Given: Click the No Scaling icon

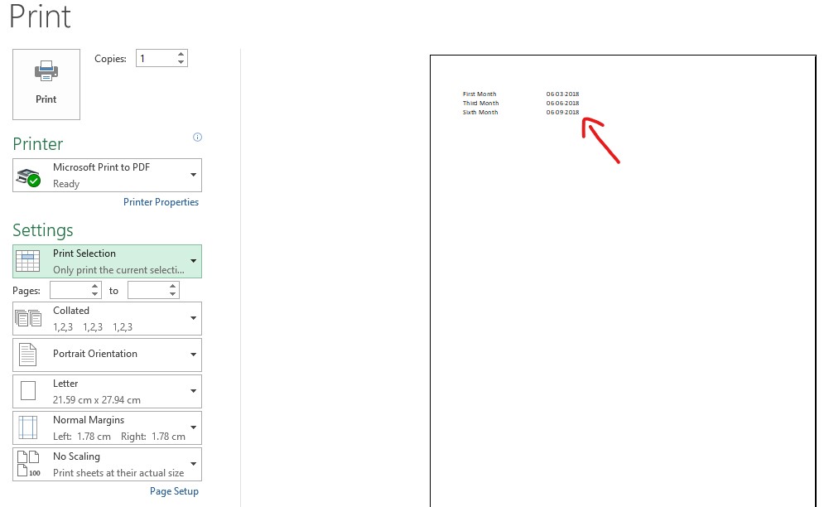Looking at the screenshot, I should point(29,463).
